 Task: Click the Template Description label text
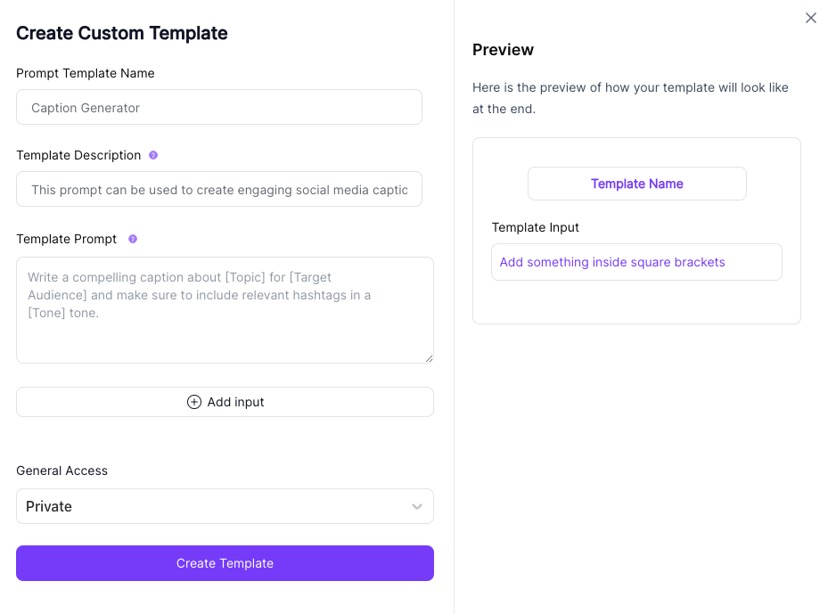pyautogui.click(x=78, y=155)
